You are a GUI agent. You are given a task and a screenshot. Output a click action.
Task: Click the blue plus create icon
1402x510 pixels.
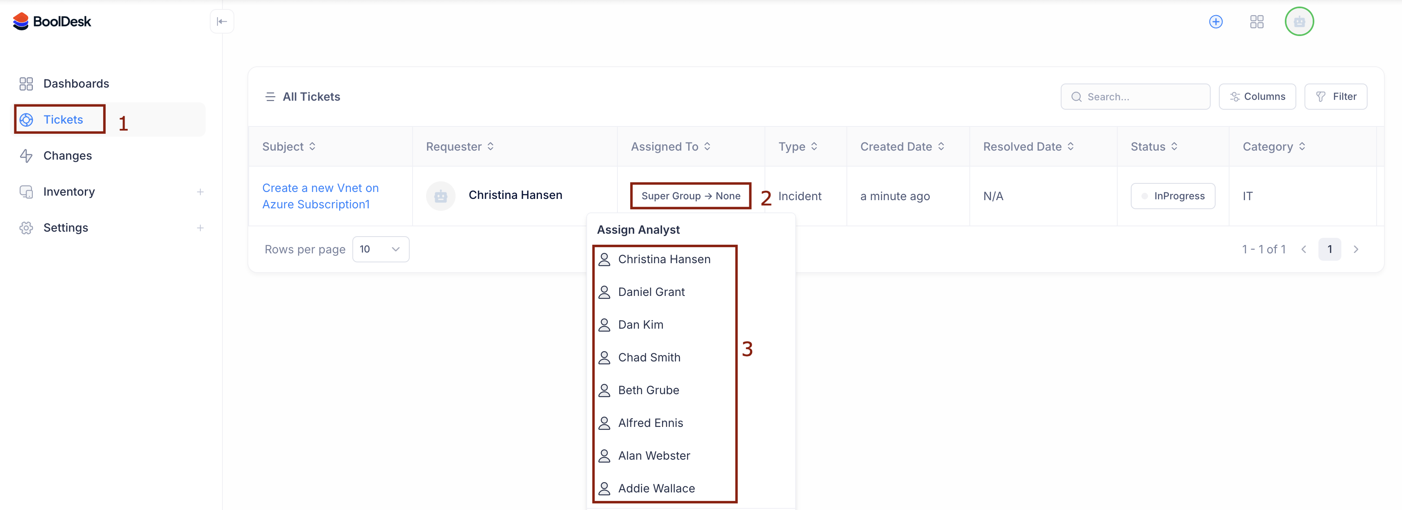click(x=1215, y=22)
